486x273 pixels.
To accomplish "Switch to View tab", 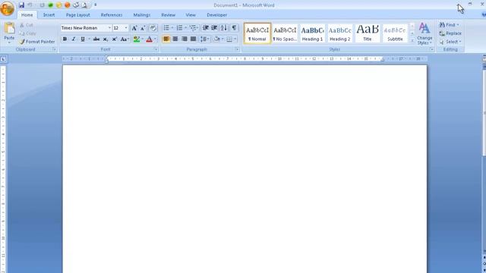I will pyautogui.click(x=191, y=15).
